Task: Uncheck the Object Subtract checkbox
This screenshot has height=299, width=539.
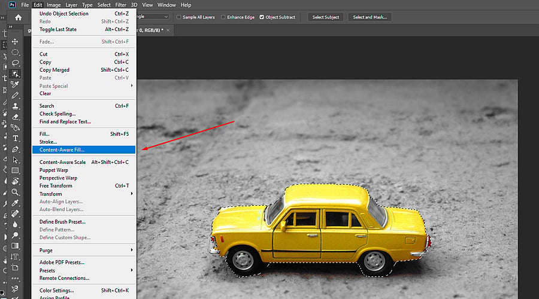Action: [x=262, y=17]
